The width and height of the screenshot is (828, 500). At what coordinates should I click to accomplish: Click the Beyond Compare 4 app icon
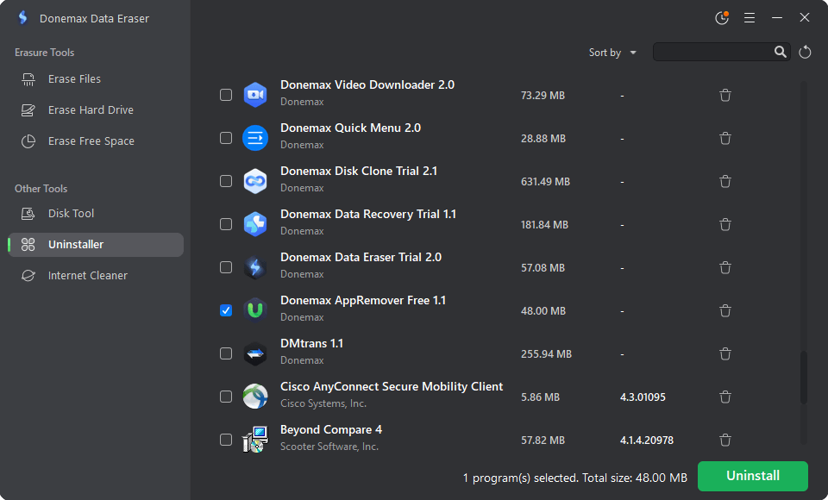255,440
